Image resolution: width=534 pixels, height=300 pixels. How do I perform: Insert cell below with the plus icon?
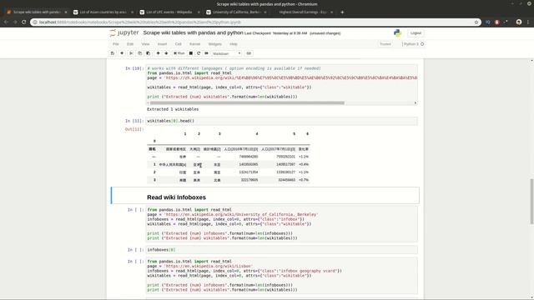point(122,53)
